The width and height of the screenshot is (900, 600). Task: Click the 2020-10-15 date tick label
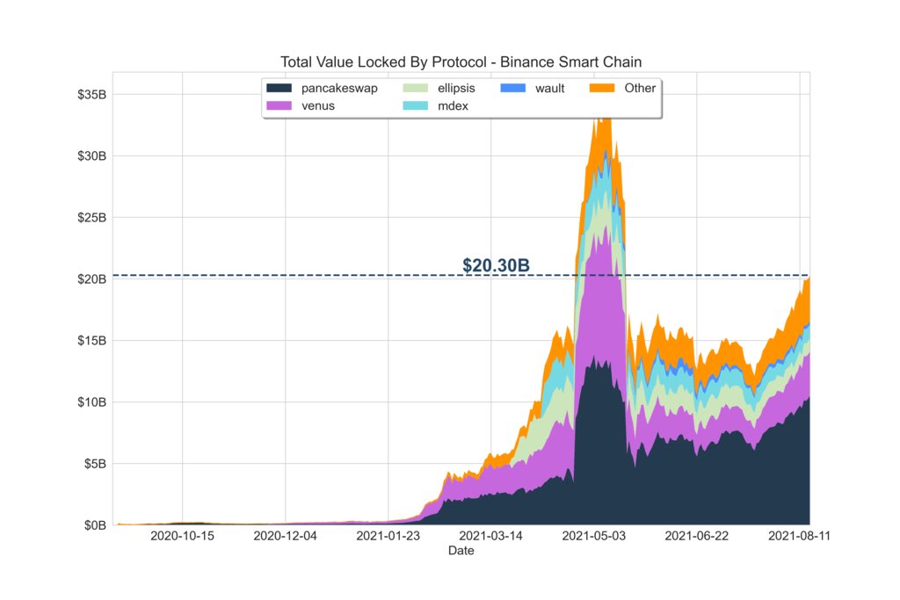pos(182,536)
